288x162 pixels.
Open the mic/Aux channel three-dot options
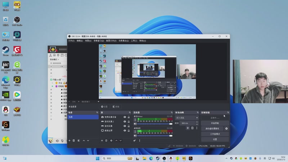[135, 120]
